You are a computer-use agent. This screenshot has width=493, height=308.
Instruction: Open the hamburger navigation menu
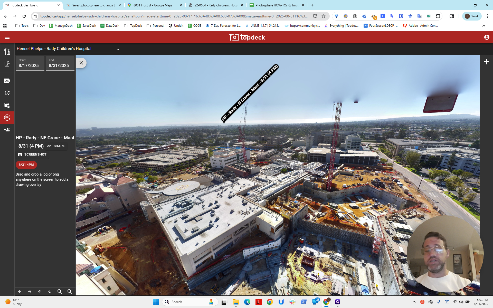(x=7, y=37)
